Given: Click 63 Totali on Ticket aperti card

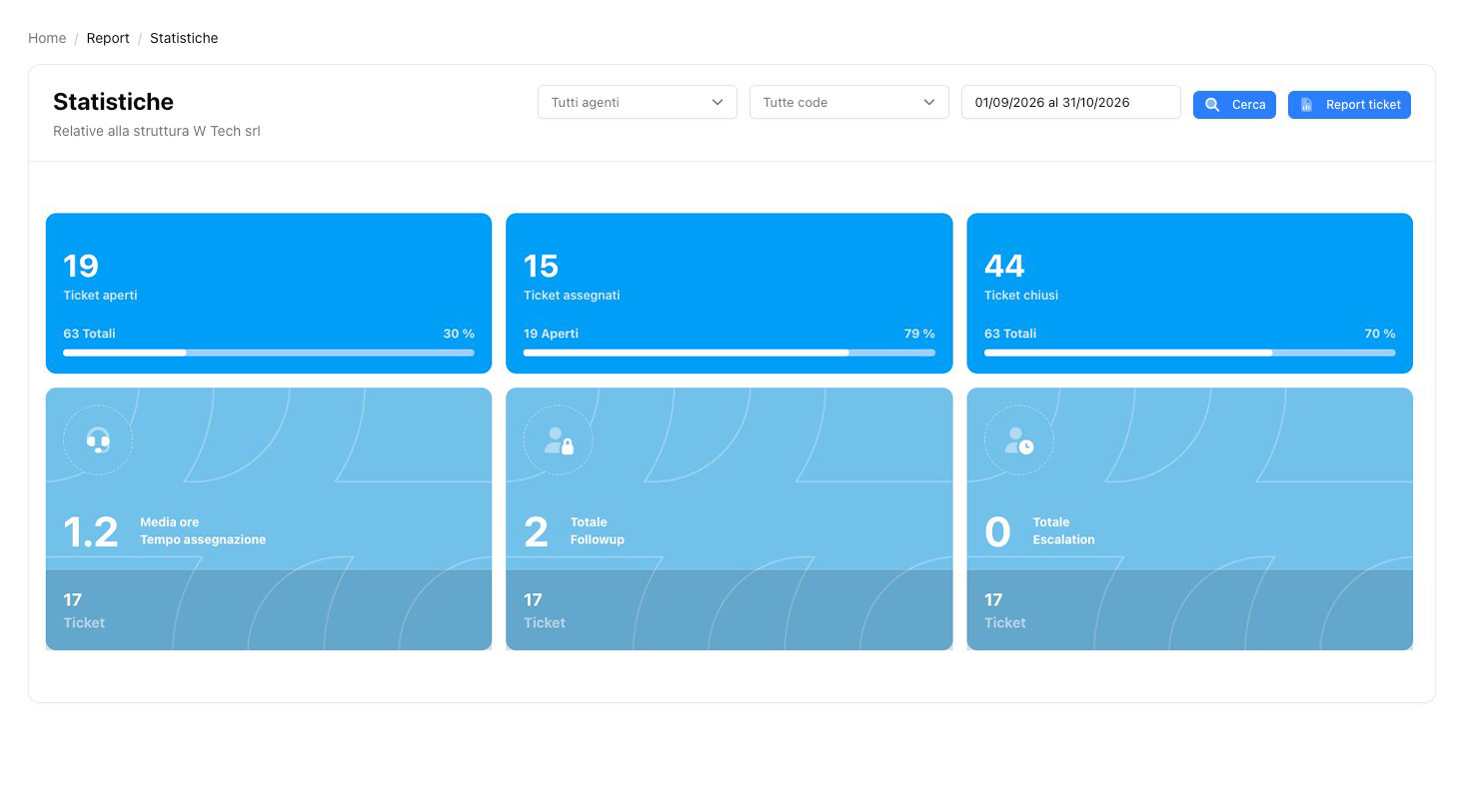Looking at the screenshot, I should [89, 334].
